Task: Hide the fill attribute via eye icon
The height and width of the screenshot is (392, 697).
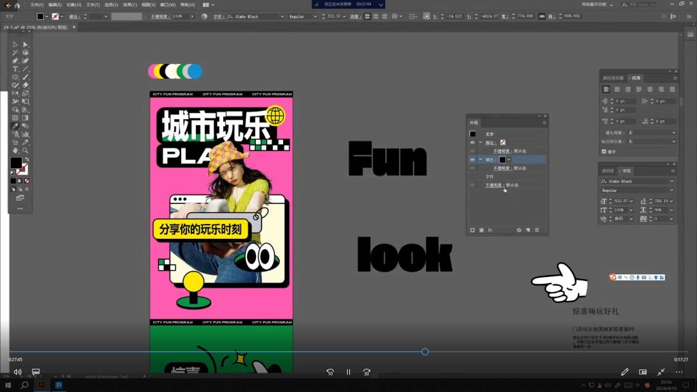Action: coord(472,159)
